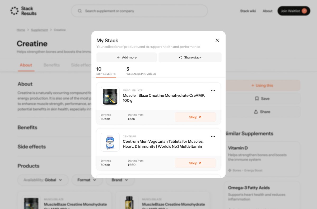Click Add more button in My Stack
This screenshot has width=317, height=209.
(x=127, y=57)
